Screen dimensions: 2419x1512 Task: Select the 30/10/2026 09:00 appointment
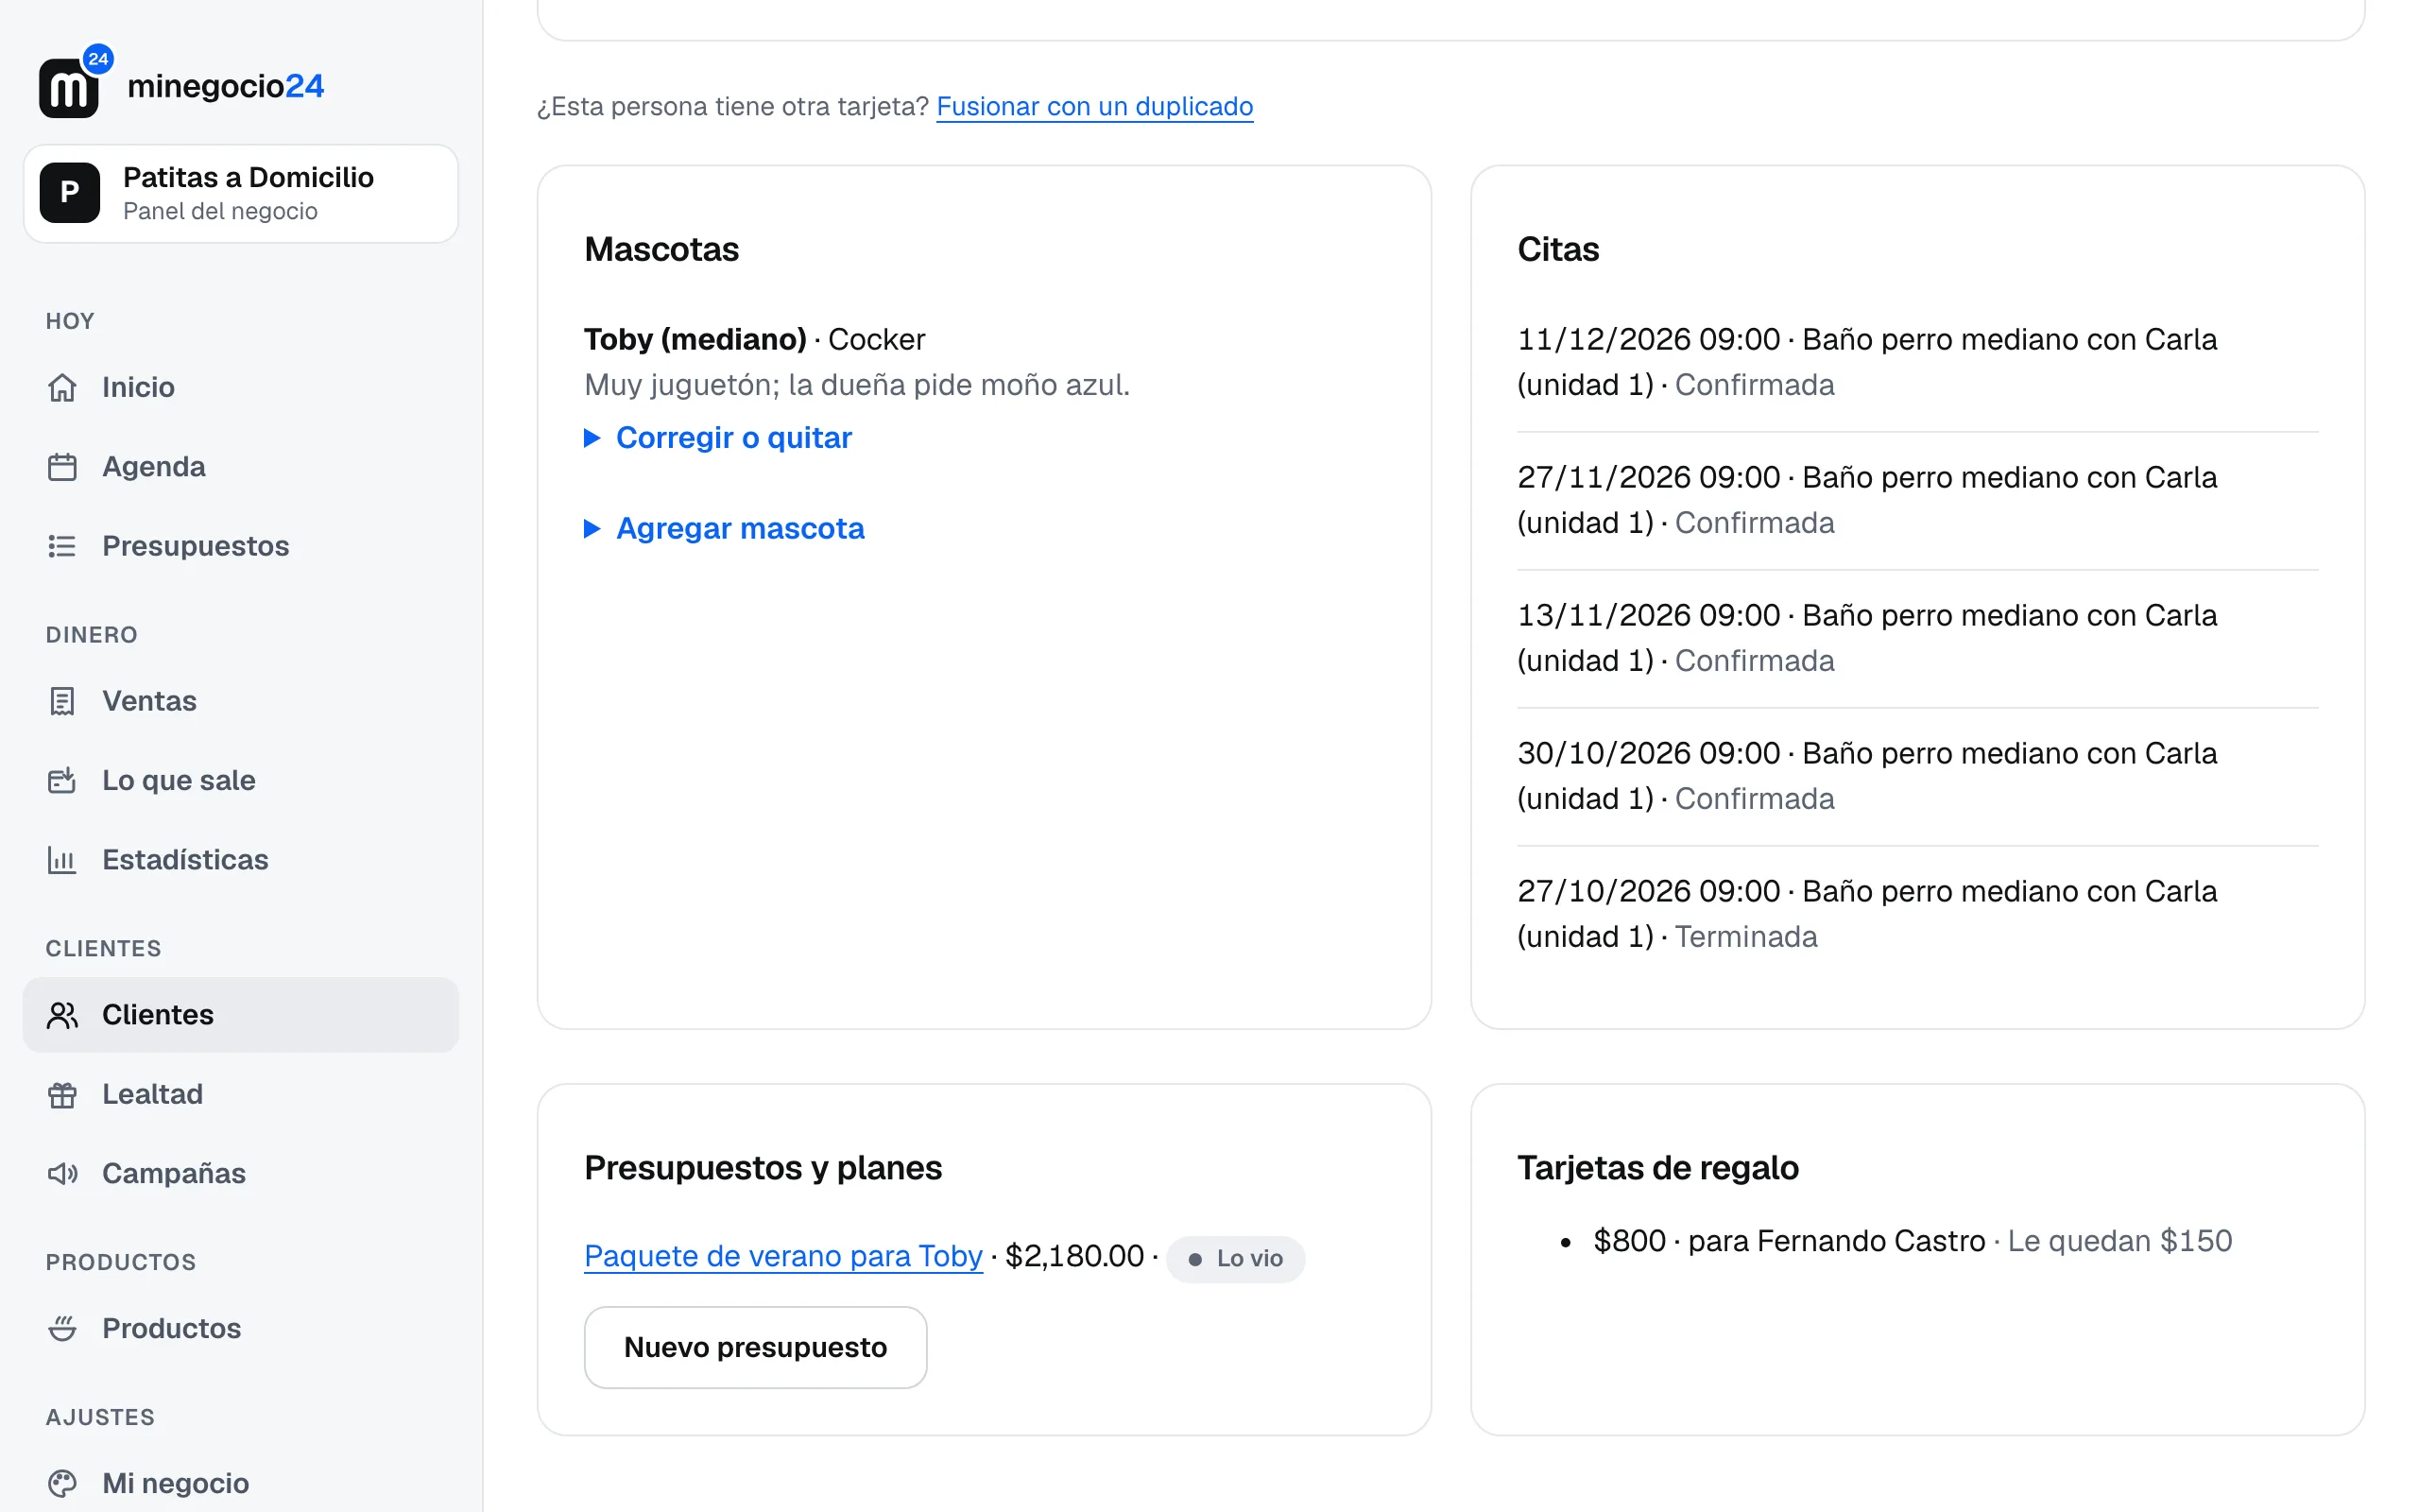pyautogui.click(x=1917, y=776)
